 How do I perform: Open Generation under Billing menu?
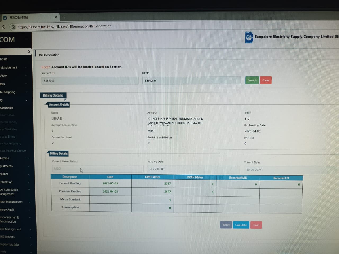click(7, 108)
